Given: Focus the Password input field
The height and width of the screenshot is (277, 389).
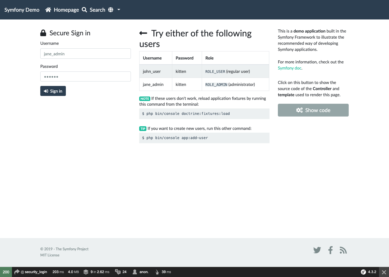Looking at the screenshot, I should click(x=86, y=76).
